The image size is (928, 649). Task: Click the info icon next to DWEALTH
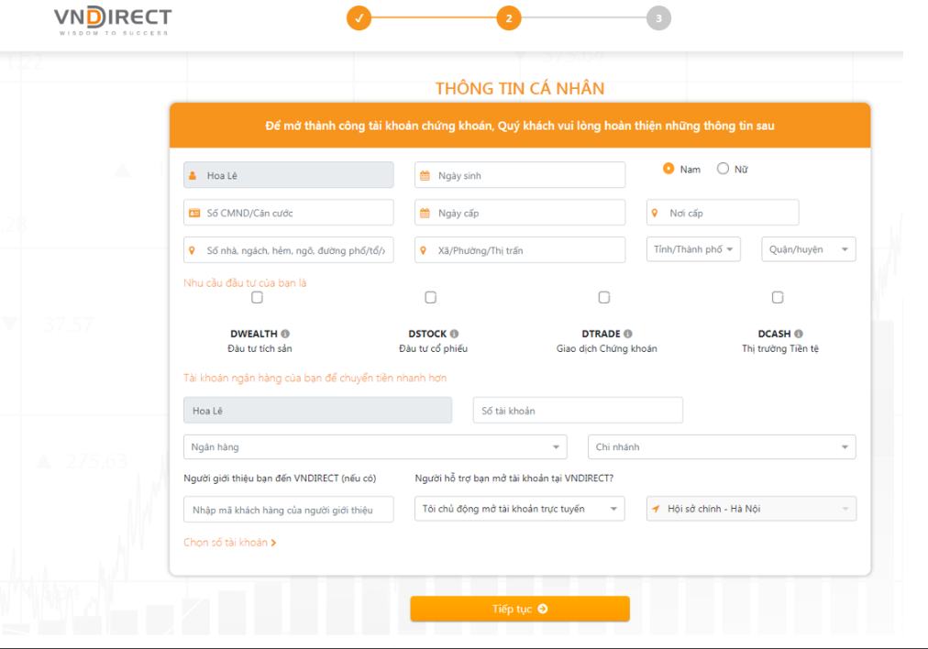[x=285, y=334]
